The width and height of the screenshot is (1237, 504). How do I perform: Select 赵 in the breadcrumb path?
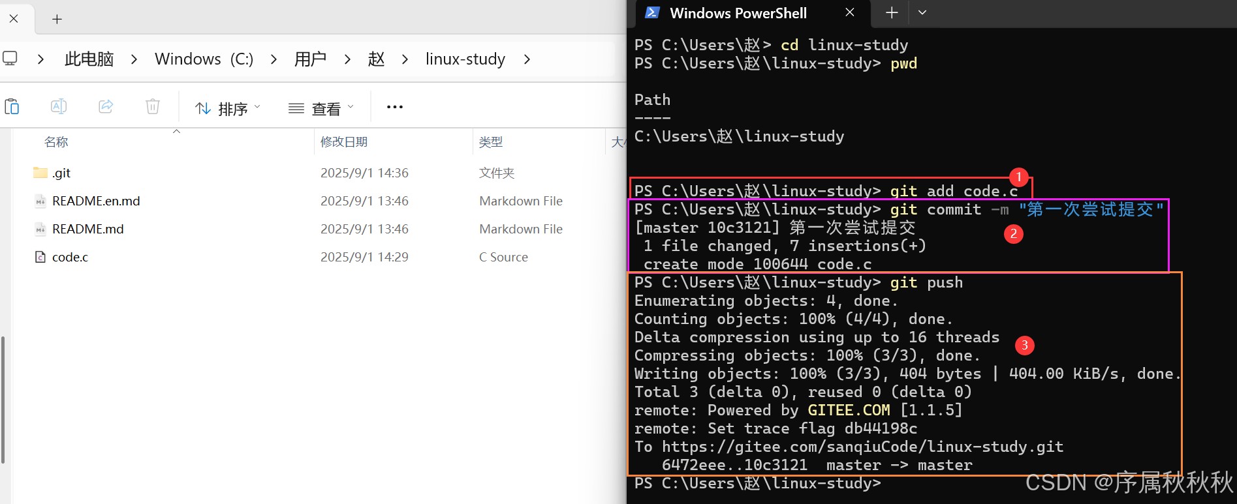(x=376, y=59)
